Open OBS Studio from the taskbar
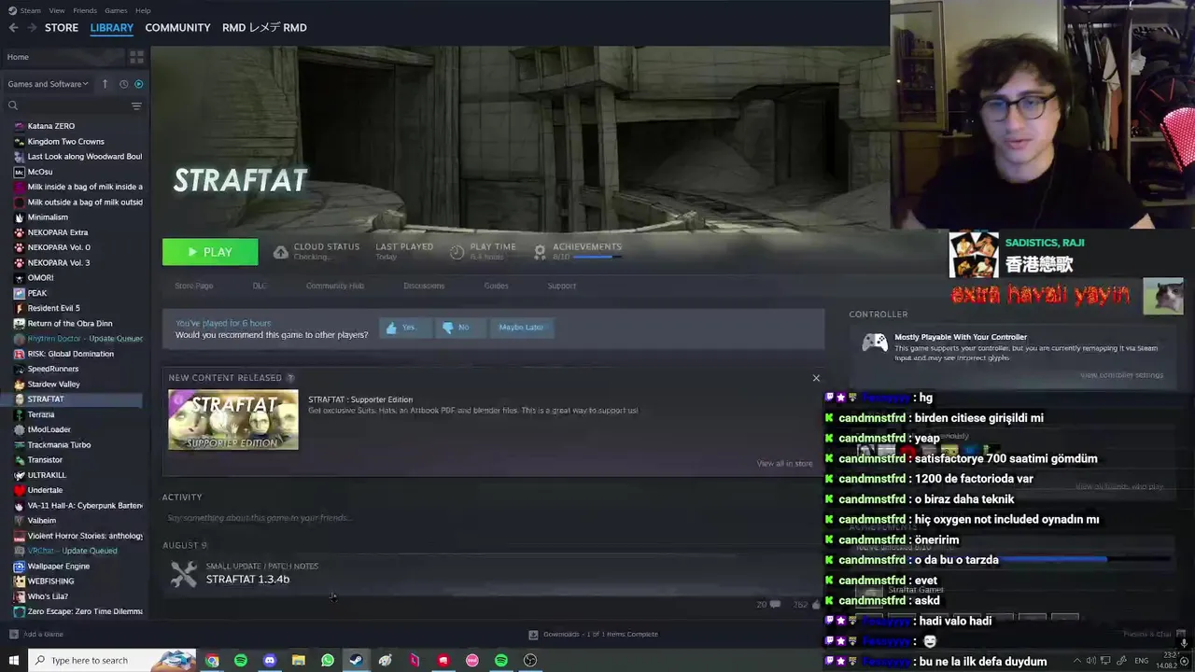 pyautogui.click(x=530, y=661)
